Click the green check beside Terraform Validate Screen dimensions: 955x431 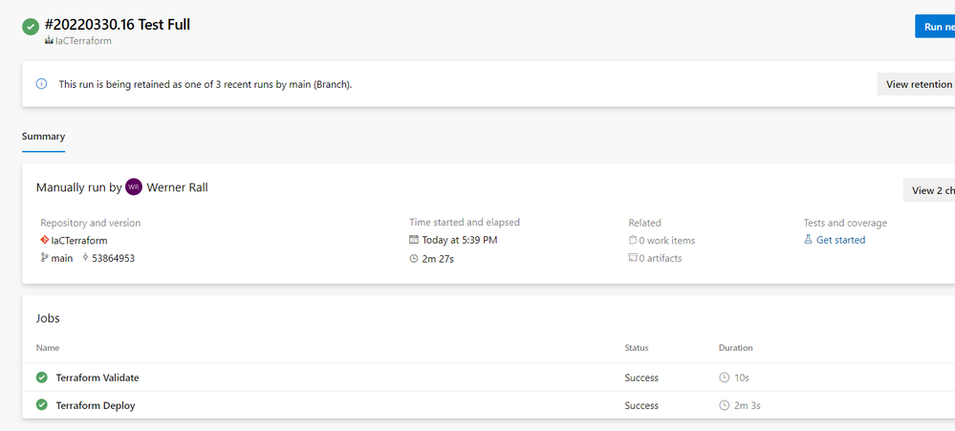42,377
